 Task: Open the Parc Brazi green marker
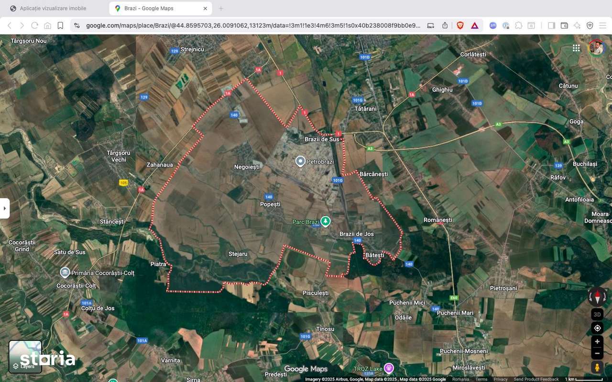326,222
